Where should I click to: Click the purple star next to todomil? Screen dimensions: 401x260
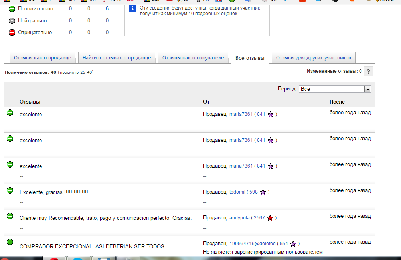[263, 192]
